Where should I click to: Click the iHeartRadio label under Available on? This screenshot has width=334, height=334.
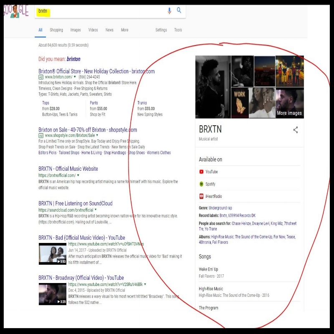coord(214,196)
